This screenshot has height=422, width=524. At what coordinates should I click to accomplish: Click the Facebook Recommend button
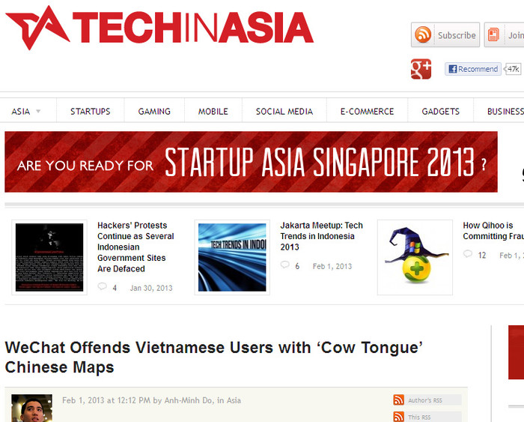(x=473, y=69)
